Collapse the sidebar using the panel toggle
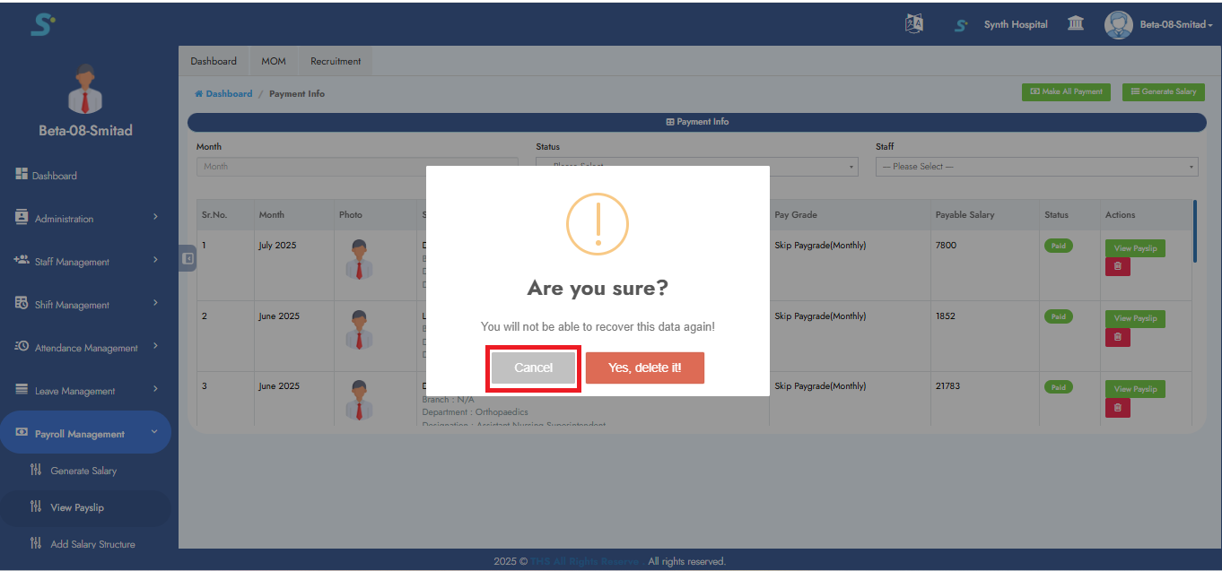Viewport: 1222px width, 571px height. click(187, 258)
